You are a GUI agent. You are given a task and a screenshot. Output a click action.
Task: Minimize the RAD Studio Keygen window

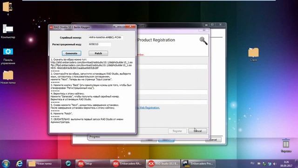pyautogui.click(x=116, y=27)
